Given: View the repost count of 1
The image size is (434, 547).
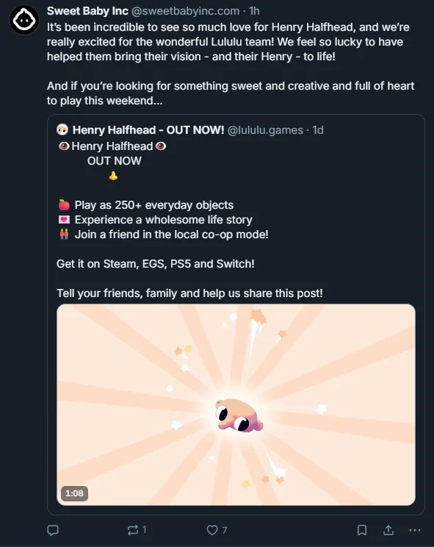Looking at the screenshot, I should (x=145, y=530).
